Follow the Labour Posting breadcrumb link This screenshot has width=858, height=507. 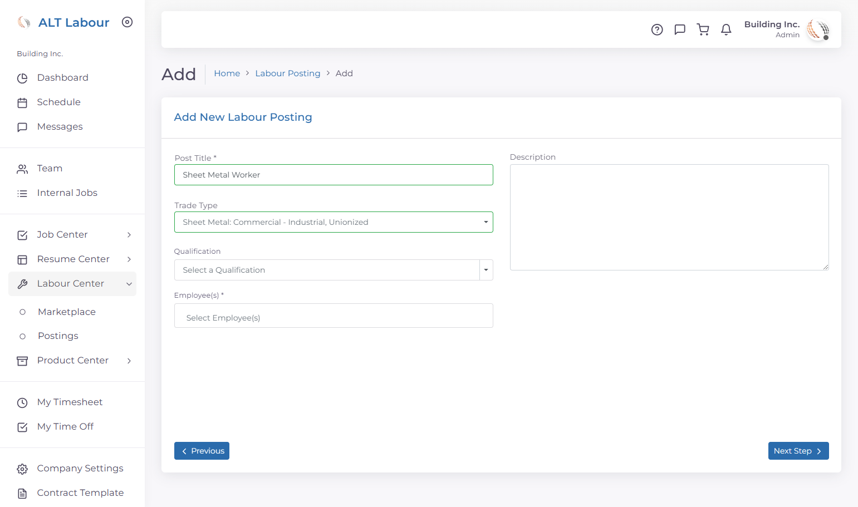coord(288,73)
